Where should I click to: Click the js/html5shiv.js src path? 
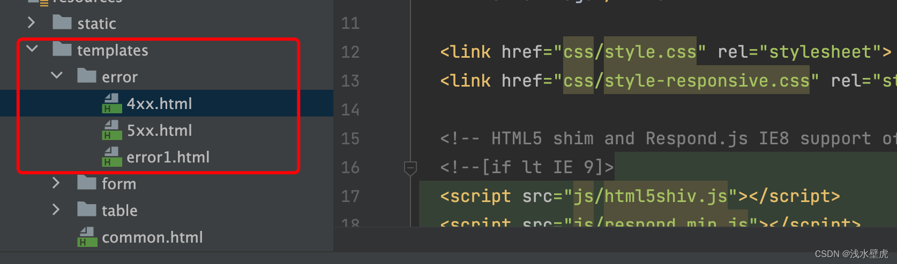[x=651, y=196]
